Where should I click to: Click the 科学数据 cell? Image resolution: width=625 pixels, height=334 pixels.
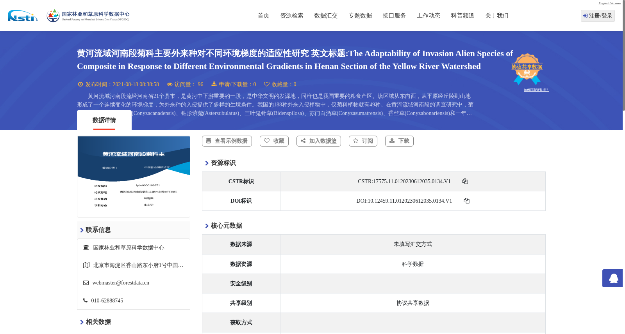[x=413, y=264]
